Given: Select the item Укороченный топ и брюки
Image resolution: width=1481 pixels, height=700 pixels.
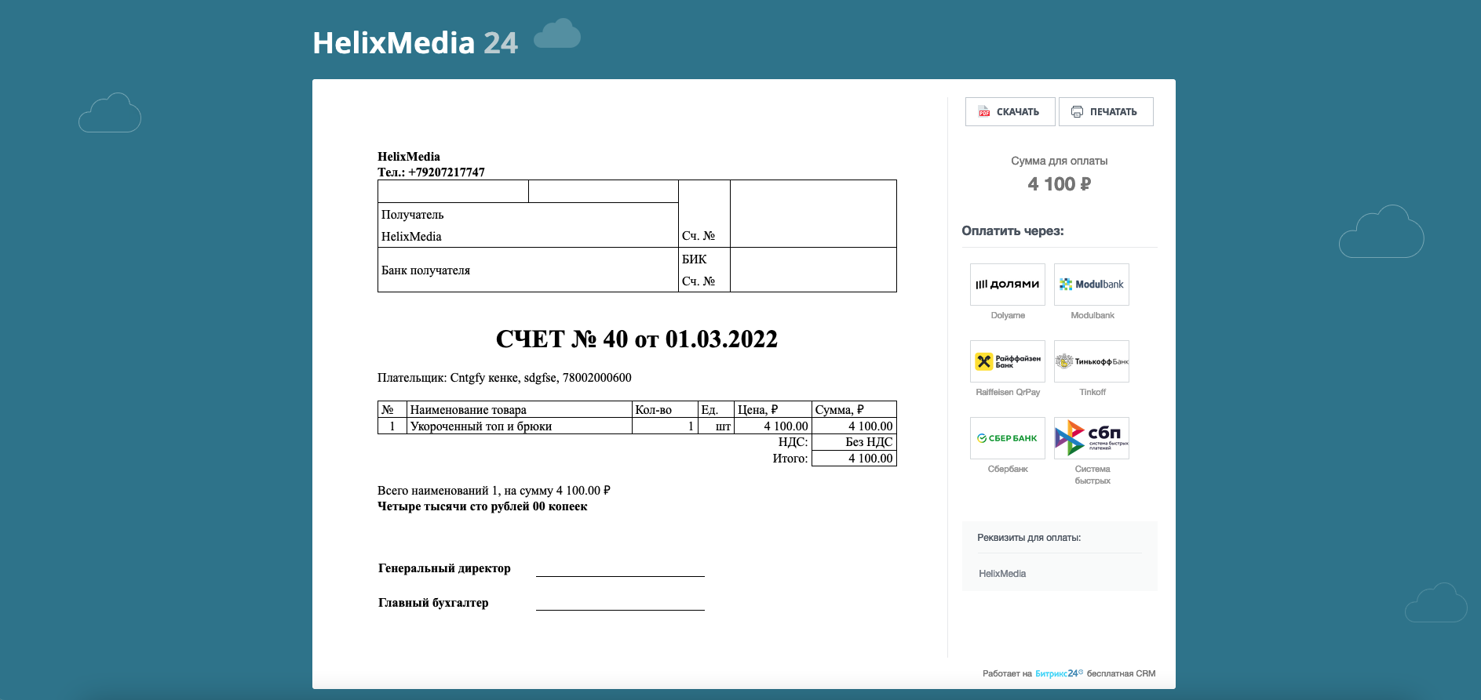Looking at the screenshot, I should tap(481, 426).
